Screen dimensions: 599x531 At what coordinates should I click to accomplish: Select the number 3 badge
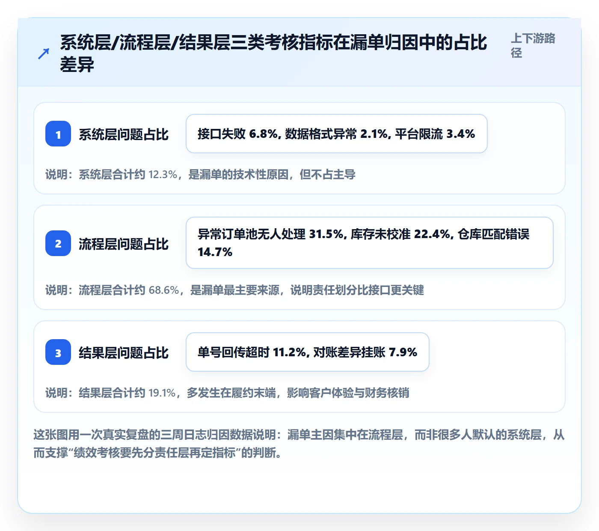pos(58,352)
